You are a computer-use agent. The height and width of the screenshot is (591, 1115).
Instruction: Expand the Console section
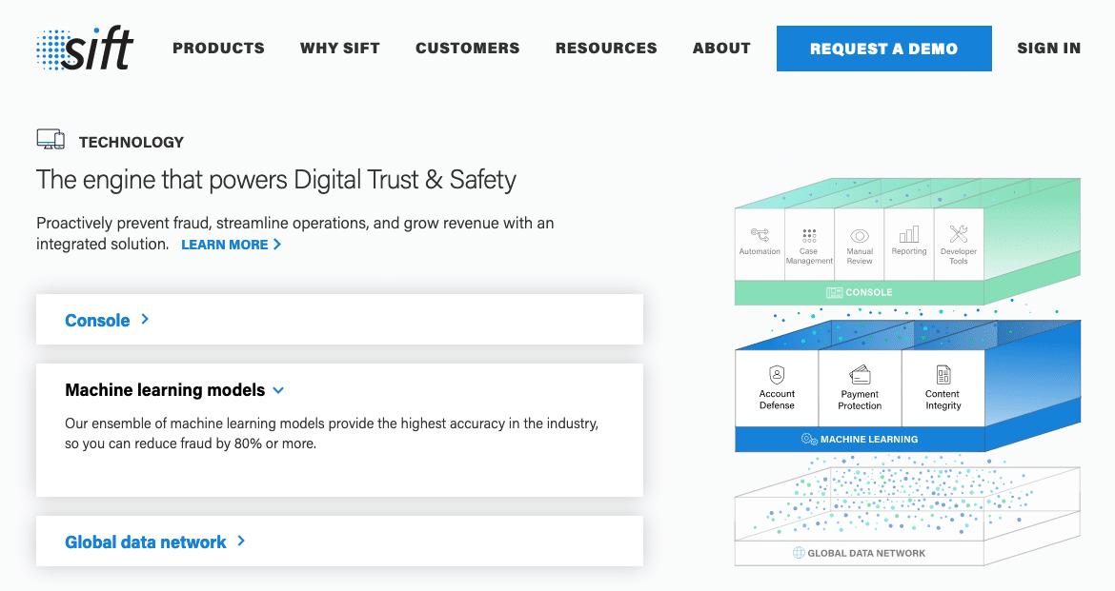click(x=106, y=321)
